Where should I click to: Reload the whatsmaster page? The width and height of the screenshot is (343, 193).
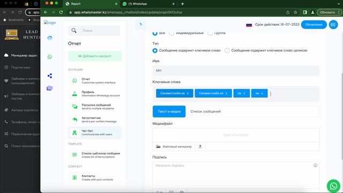point(61,12)
